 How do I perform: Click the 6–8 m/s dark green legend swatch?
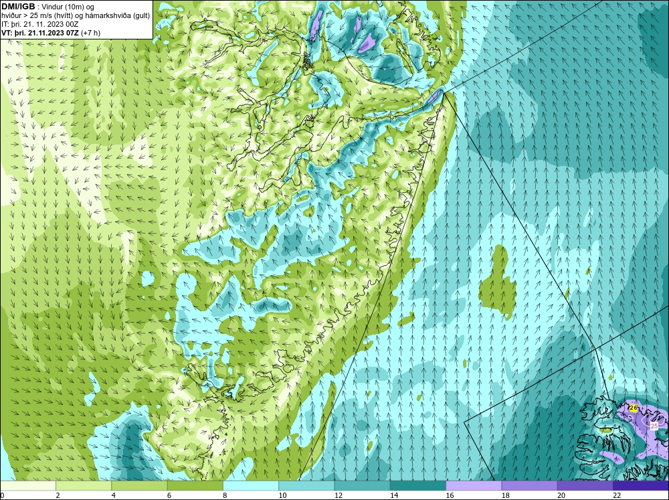click(195, 485)
